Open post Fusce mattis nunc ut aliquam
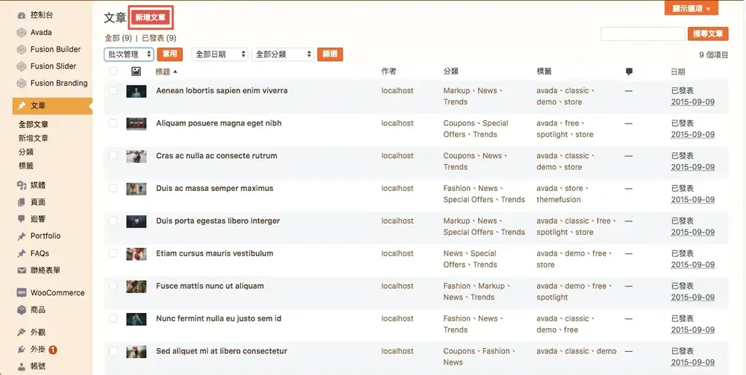This screenshot has width=746, height=375. [210, 286]
